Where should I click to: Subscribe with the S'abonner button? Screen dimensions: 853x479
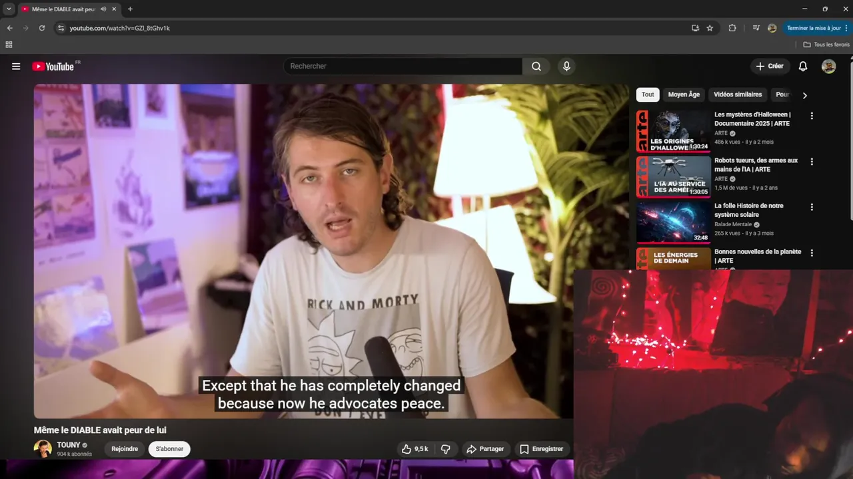click(169, 449)
